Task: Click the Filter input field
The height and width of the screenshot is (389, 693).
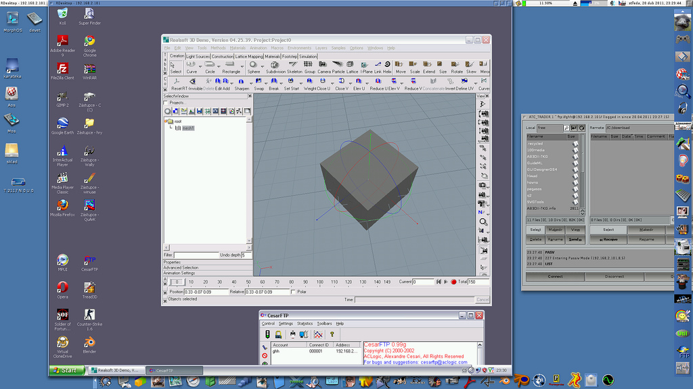Action: click(196, 255)
